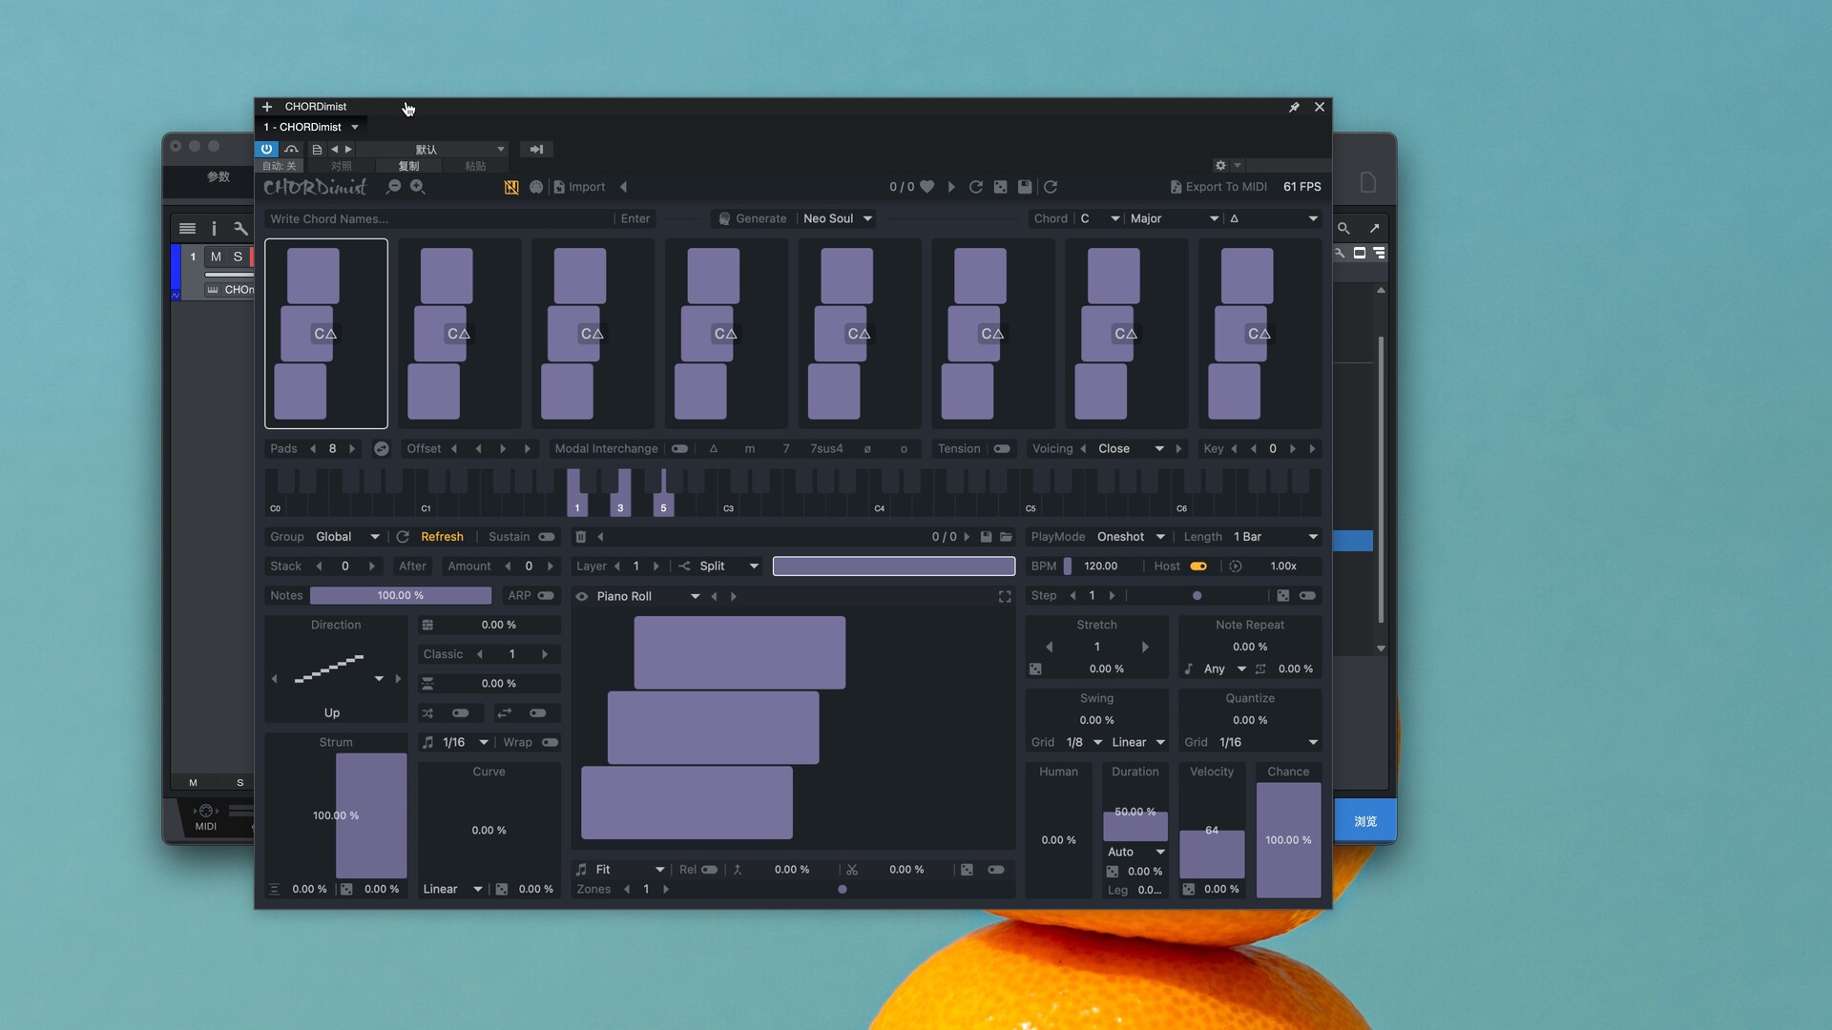This screenshot has height=1030, width=1832.
Task: Click the dice icon under Duration Auto
Action: point(1113,872)
